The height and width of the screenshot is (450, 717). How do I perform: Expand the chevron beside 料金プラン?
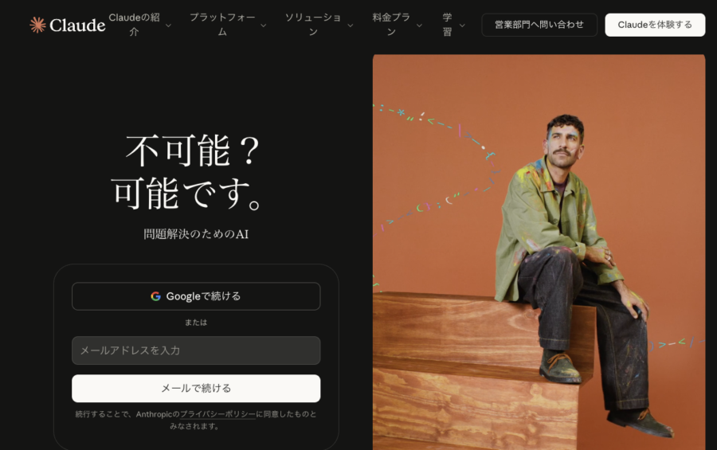click(x=419, y=25)
